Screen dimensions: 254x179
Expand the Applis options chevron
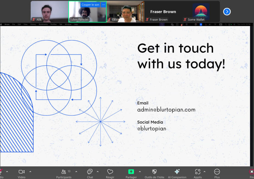(x=204, y=172)
